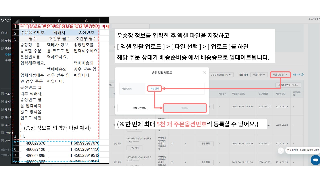Open the 광고관리 sidebar menu icon
The height and width of the screenshot is (180, 320).
(2, 109)
